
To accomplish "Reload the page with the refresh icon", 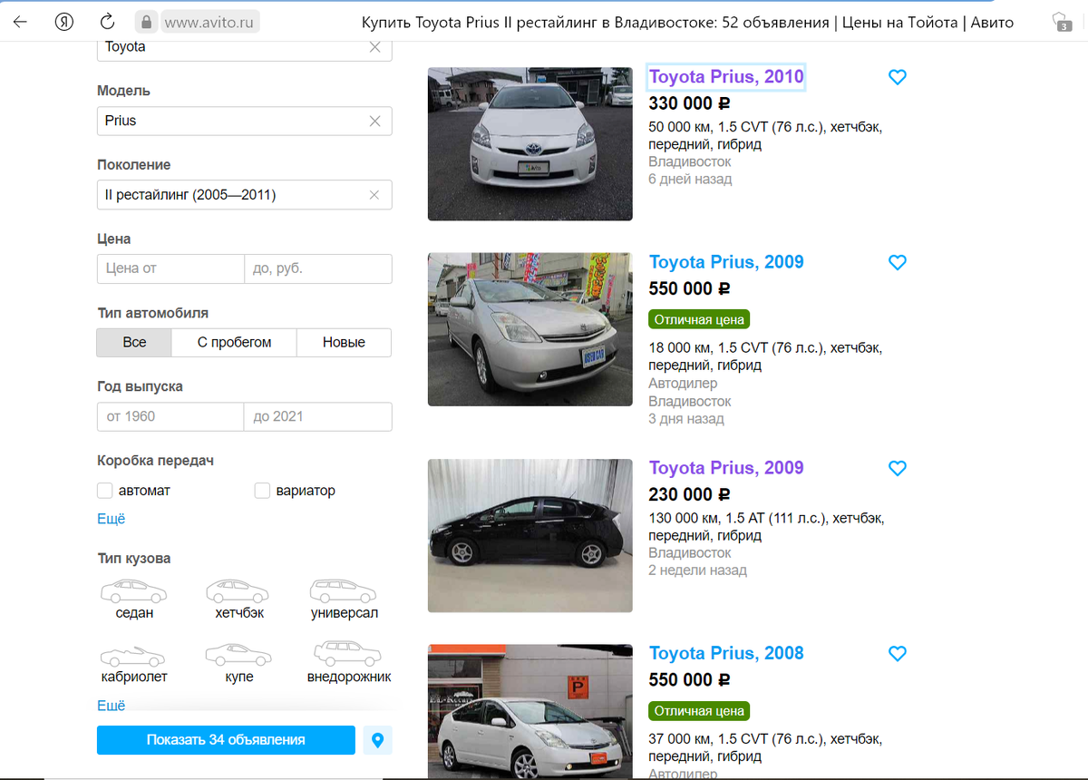I will click(x=107, y=22).
